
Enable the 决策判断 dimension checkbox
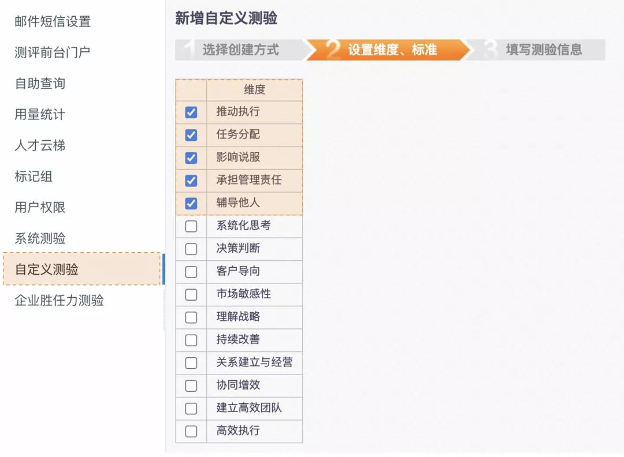191,249
